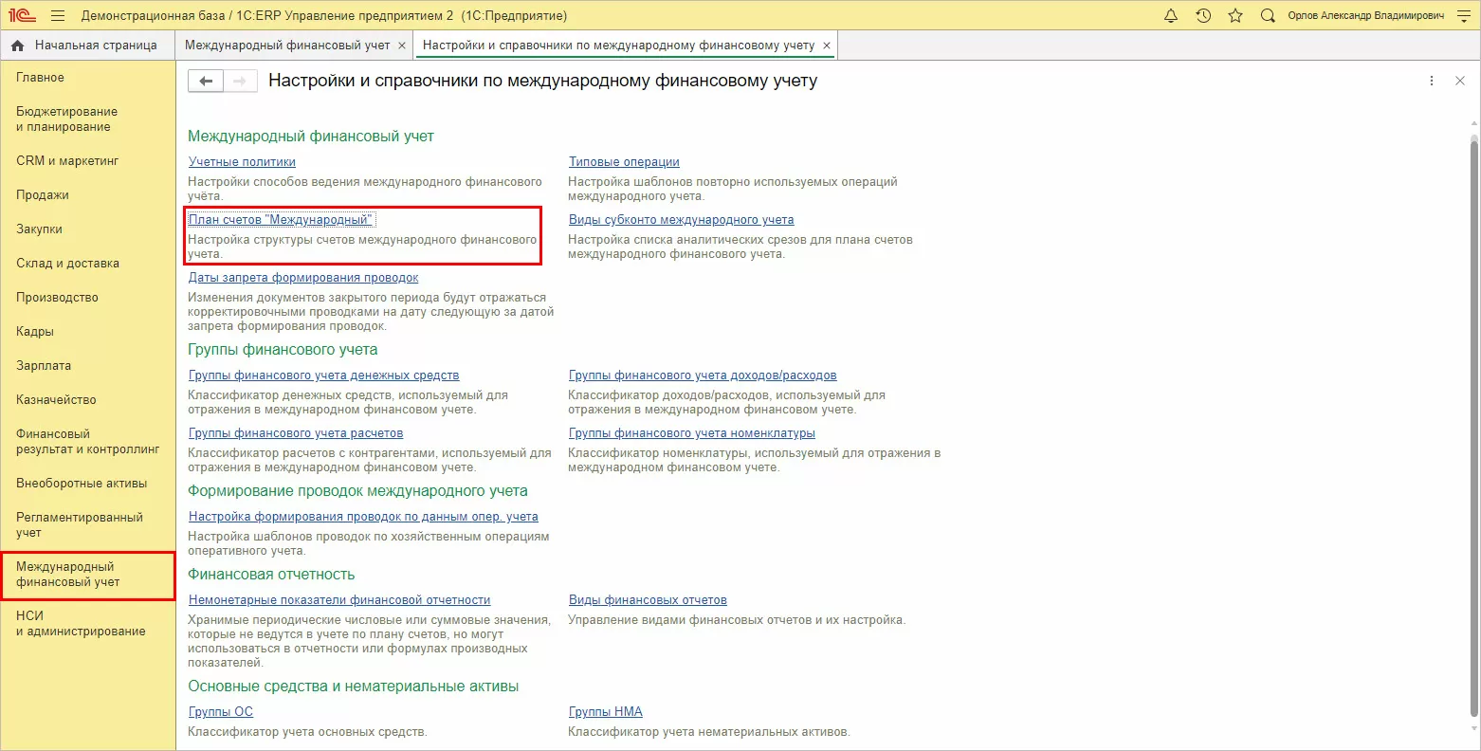Switch to Международный финансовый учет tab
This screenshot has width=1481, height=751.
(x=287, y=46)
